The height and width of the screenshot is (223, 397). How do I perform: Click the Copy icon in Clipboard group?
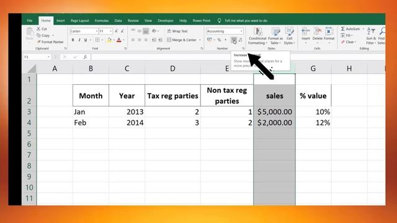38,35
